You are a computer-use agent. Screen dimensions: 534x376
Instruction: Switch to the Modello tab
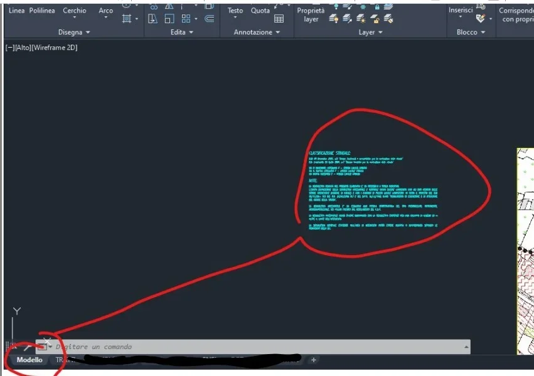pyautogui.click(x=29, y=360)
